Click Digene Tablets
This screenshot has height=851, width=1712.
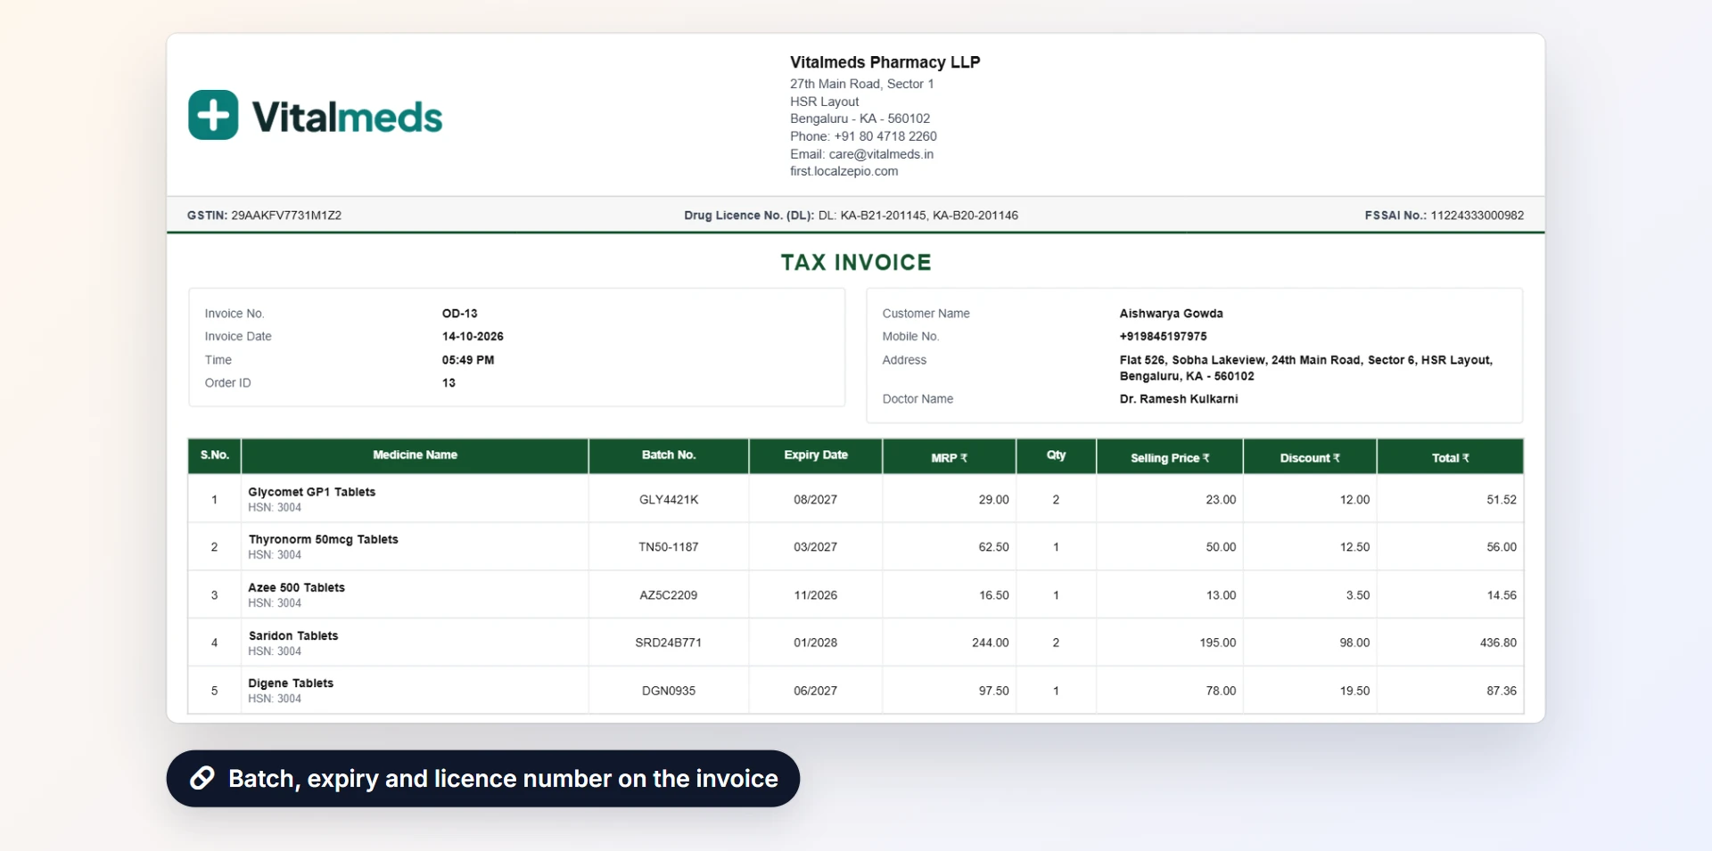pyautogui.click(x=291, y=683)
